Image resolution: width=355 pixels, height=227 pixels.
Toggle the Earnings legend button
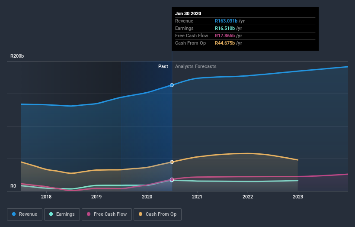click(62, 214)
